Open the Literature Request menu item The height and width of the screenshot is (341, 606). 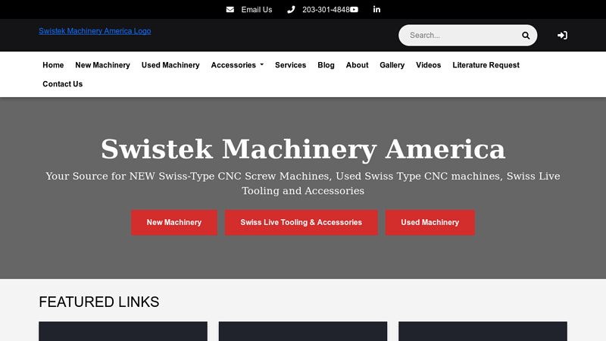pyautogui.click(x=486, y=65)
